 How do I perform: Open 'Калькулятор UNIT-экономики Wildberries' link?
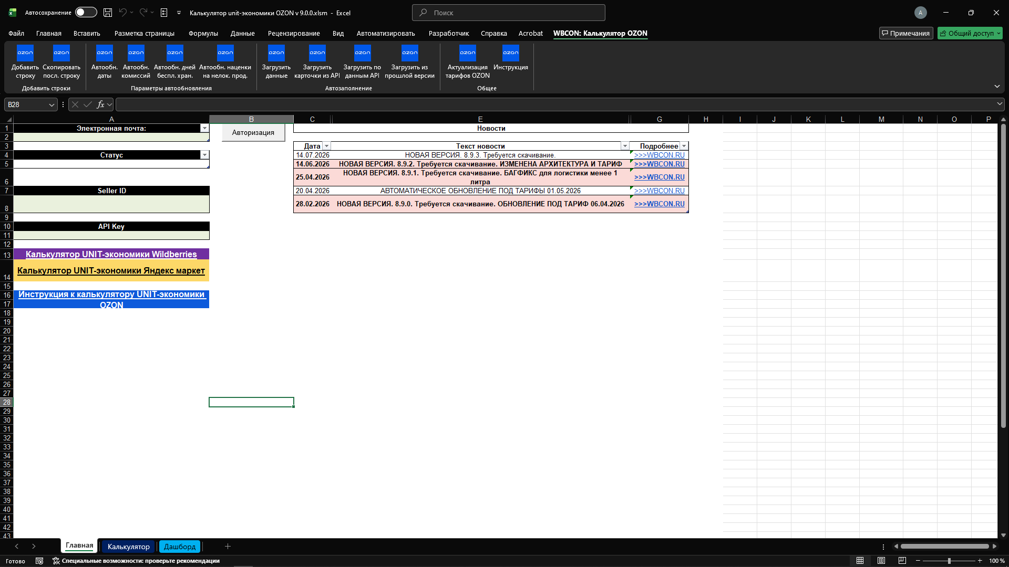click(x=111, y=254)
